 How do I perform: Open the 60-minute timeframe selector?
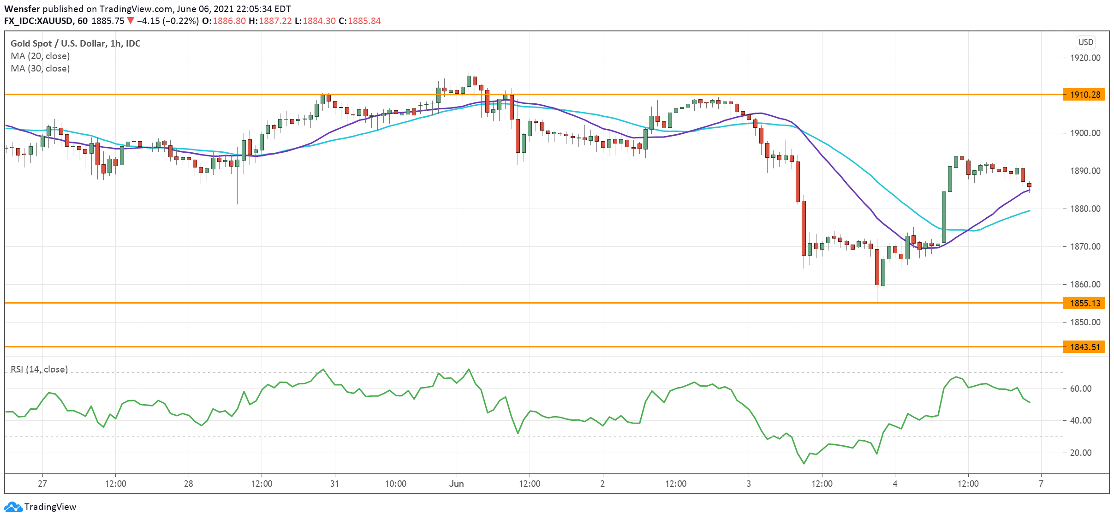[84, 21]
